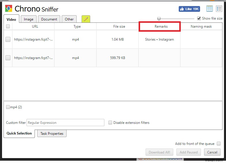
Task: Click the yellow pencil edit icon
Action: coord(86,19)
